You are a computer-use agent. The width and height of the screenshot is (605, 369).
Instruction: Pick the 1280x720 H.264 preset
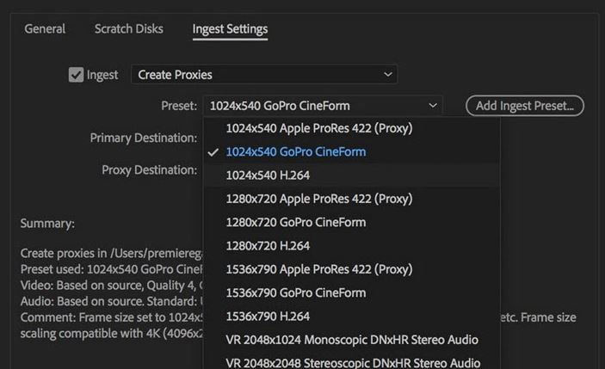point(351,246)
